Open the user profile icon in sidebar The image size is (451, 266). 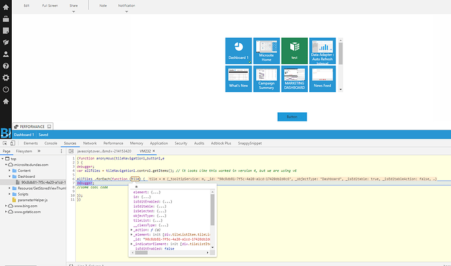coord(6,54)
